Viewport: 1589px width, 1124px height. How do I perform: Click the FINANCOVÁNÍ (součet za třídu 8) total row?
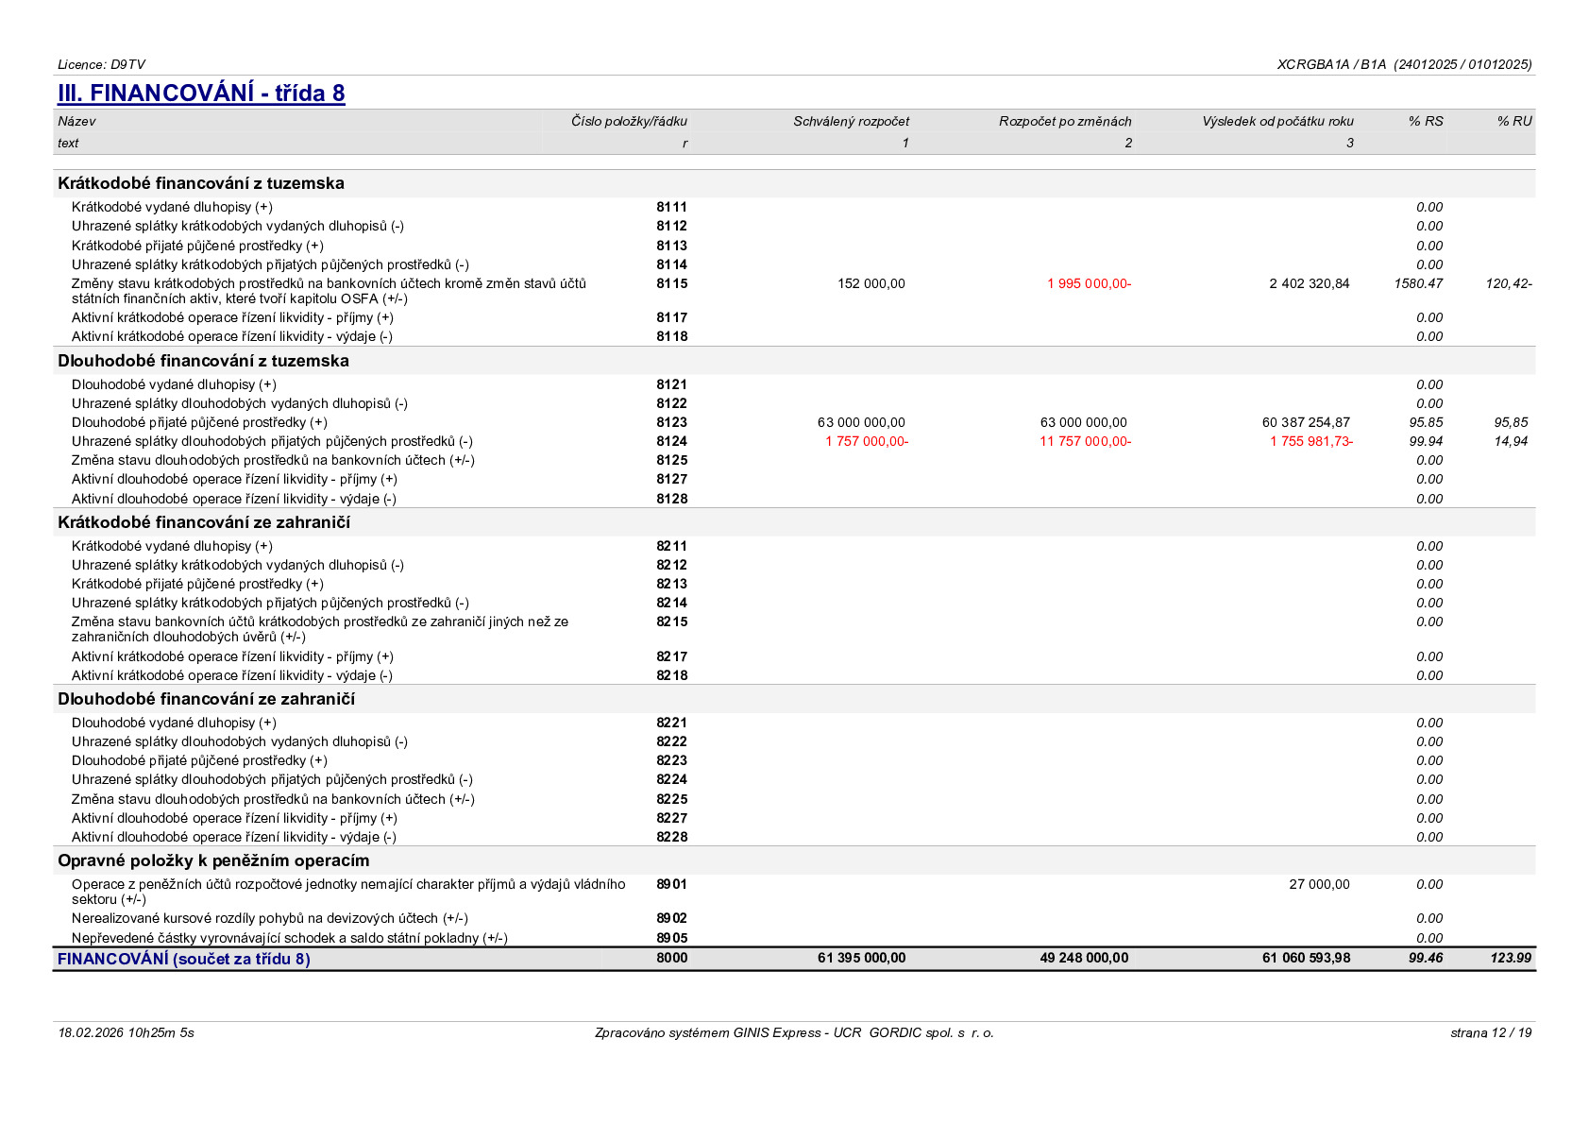pyautogui.click(x=794, y=959)
